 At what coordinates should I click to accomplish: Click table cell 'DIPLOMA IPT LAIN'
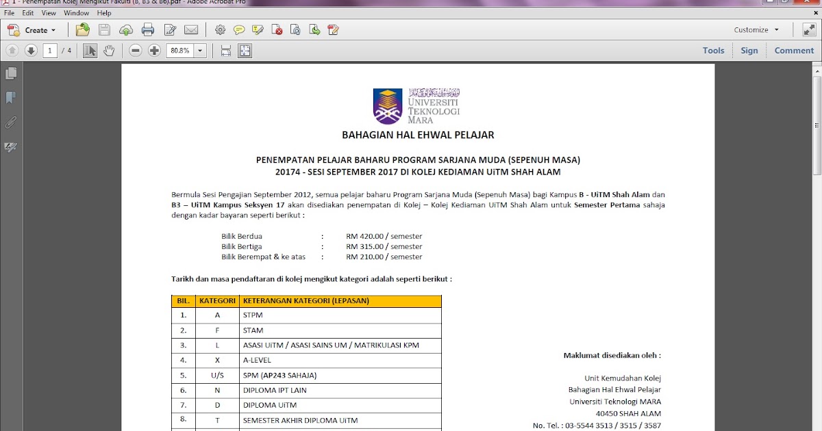(275, 390)
